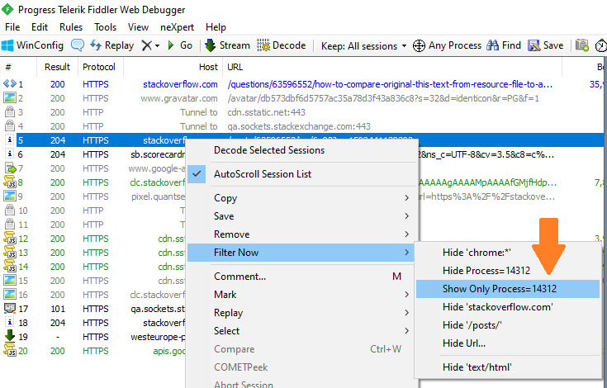Choose Hide '/posts/' filter
607x388 pixels.
[x=508, y=325]
